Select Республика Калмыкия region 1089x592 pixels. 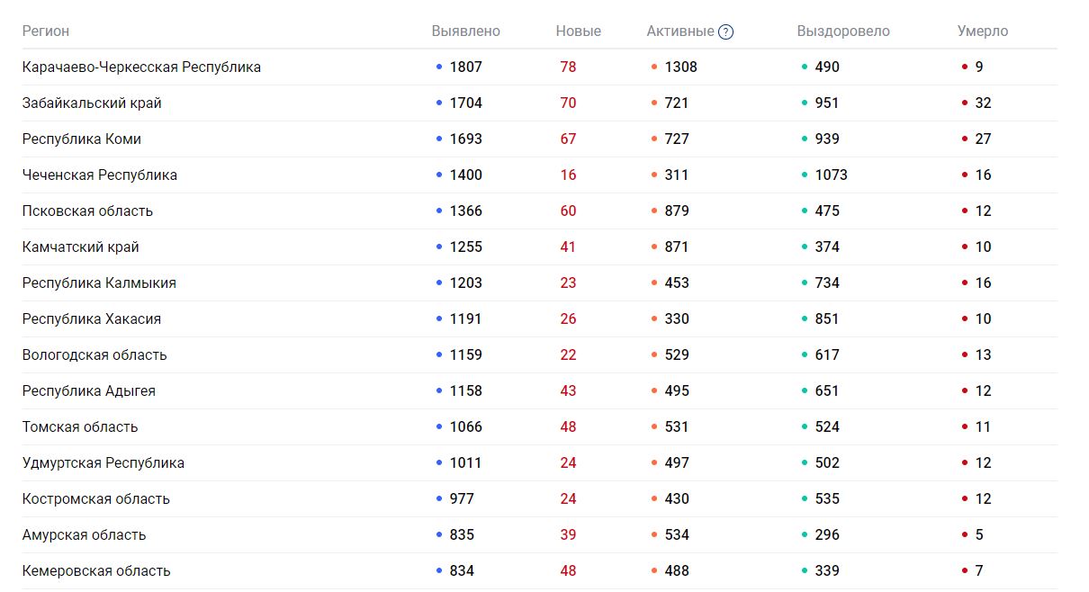tap(99, 283)
